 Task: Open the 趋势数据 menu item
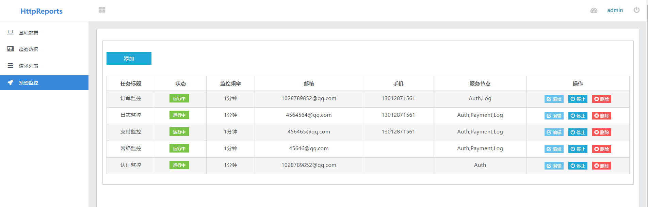click(x=44, y=49)
